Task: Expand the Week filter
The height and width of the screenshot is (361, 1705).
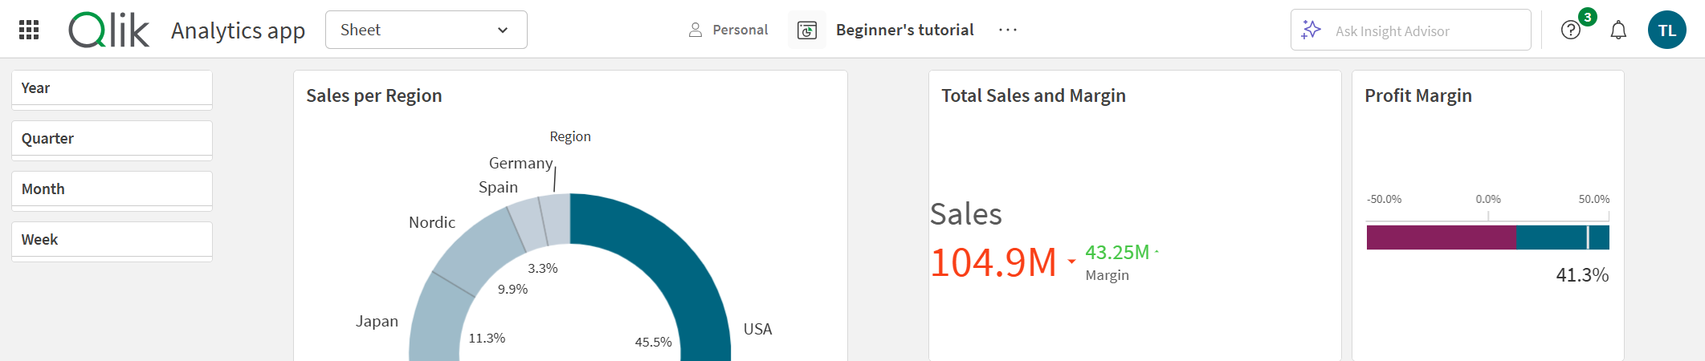Action: click(112, 240)
